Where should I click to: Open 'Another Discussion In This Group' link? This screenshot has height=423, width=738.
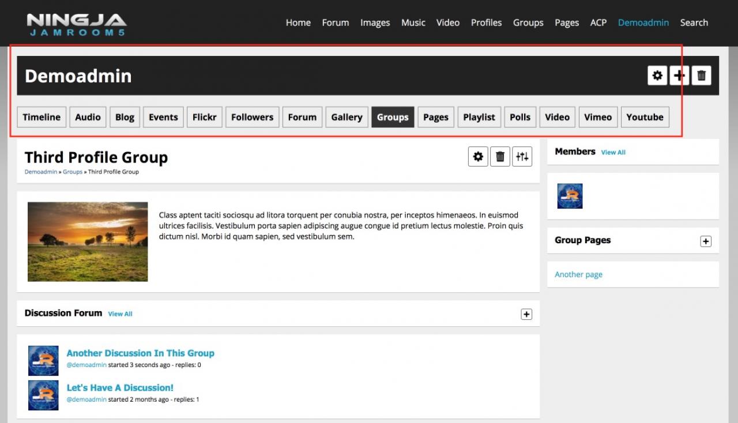[140, 353]
